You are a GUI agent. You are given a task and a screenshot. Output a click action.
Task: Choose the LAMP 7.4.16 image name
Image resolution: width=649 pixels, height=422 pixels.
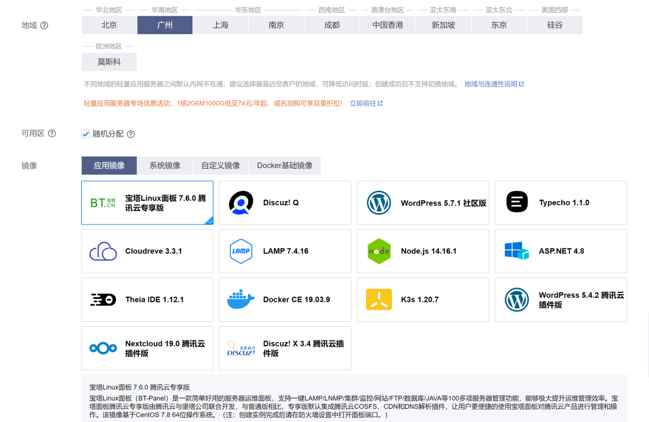click(285, 251)
